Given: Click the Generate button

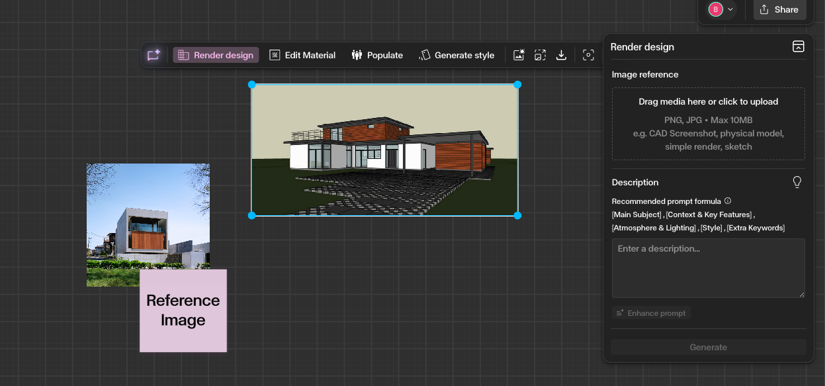Looking at the screenshot, I should click(708, 347).
